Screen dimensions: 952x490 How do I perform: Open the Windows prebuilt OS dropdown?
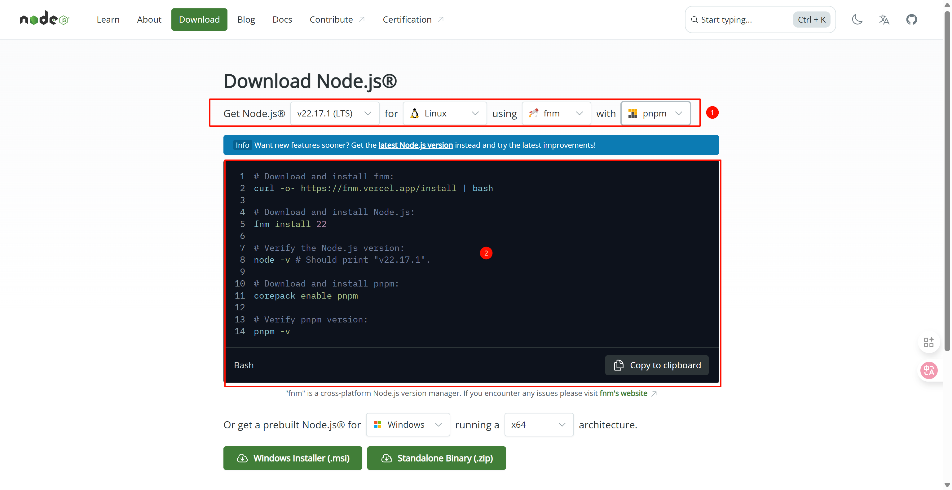coord(408,425)
